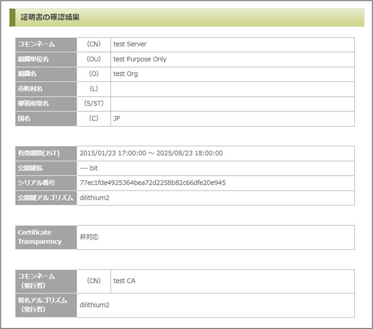Screen dimensions: 373x329
Task: Select the common name value test Server
Action: coord(130,44)
